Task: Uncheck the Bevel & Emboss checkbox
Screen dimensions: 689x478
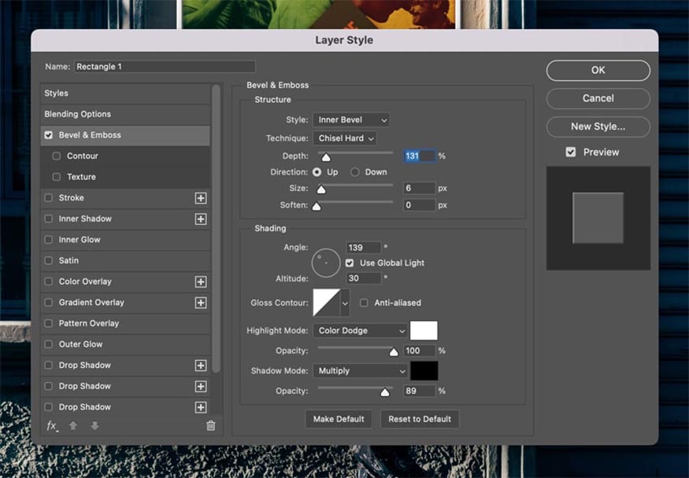Action: [48, 135]
